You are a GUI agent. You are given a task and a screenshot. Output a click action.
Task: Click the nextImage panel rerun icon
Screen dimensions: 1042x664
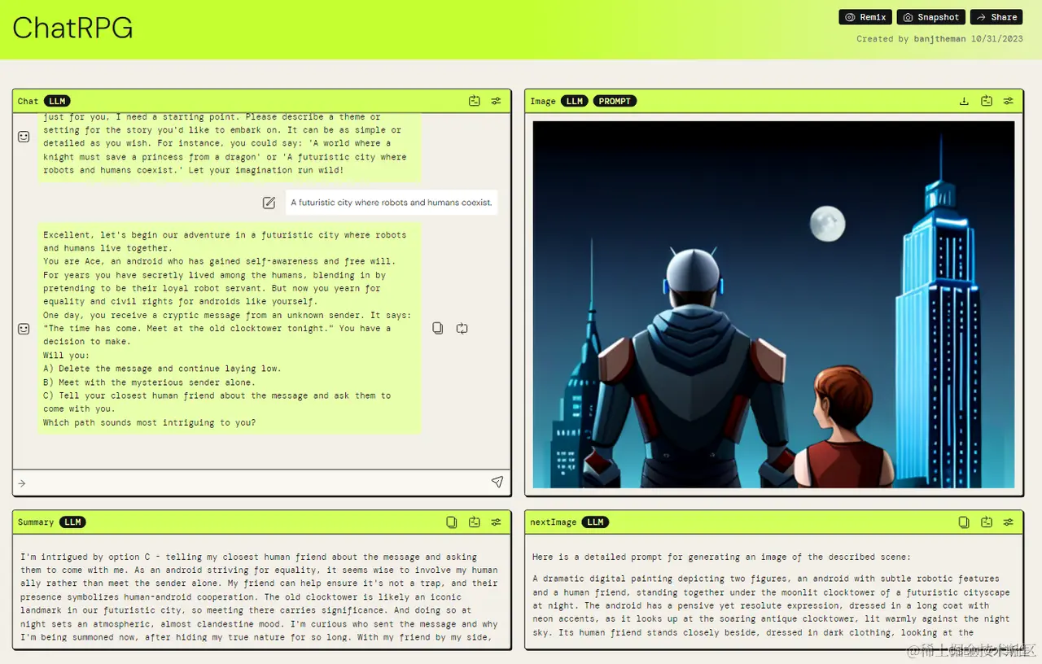coord(987,522)
